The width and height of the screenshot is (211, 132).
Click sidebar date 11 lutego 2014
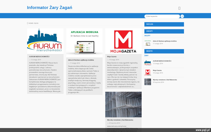click(x=158, y=44)
